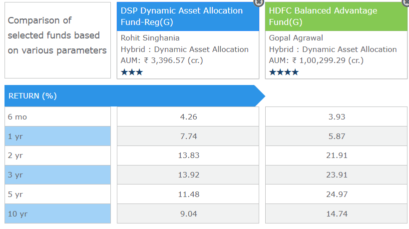Click the four-star rating of HDFC fund
The height and width of the screenshot is (229, 409).
pos(284,72)
